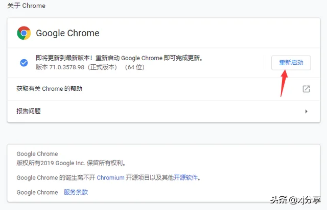This screenshot has width=327, height=210.
Task: Open the 开源软件 link
Action: [185, 177]
